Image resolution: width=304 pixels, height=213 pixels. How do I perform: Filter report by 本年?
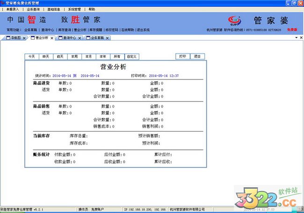(103, 57)
